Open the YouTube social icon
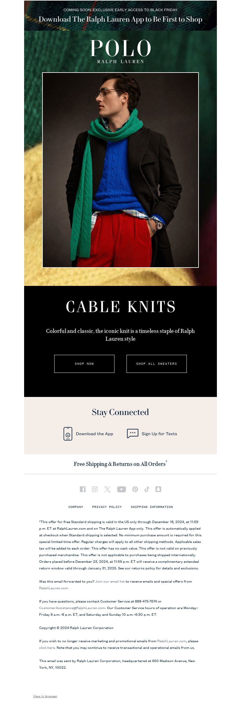 click(x=121, y=489)
